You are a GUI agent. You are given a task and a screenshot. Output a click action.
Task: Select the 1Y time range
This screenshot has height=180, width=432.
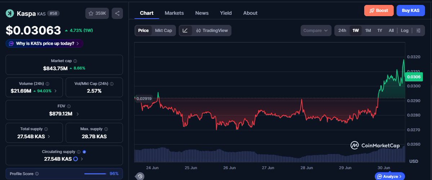click(380, 31)
